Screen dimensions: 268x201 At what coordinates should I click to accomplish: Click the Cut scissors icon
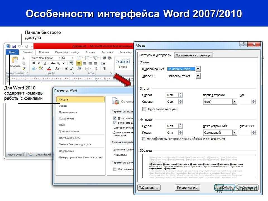coord(23,58)
